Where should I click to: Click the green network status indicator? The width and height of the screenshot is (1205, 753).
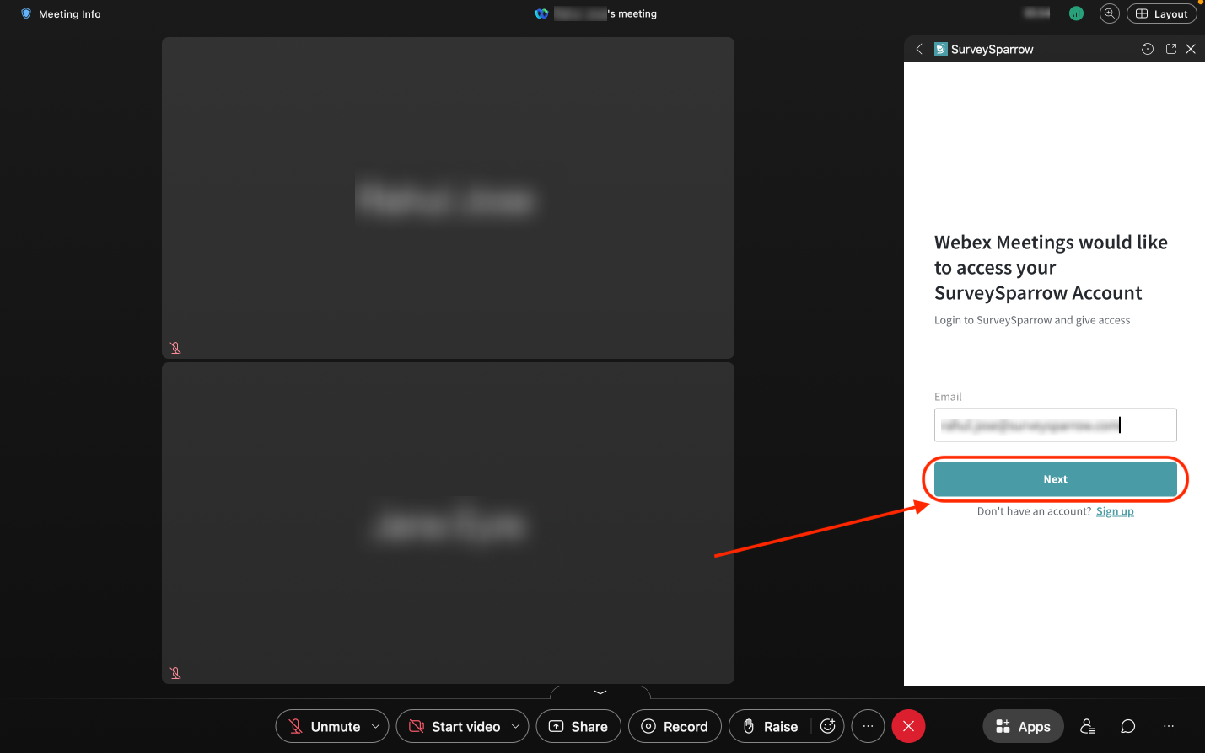[x=1076, y=13]
